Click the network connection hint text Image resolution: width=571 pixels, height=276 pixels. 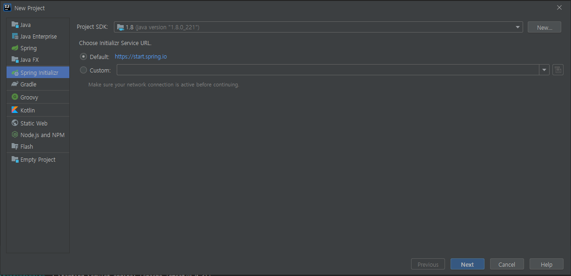click(x=164, y=85)
